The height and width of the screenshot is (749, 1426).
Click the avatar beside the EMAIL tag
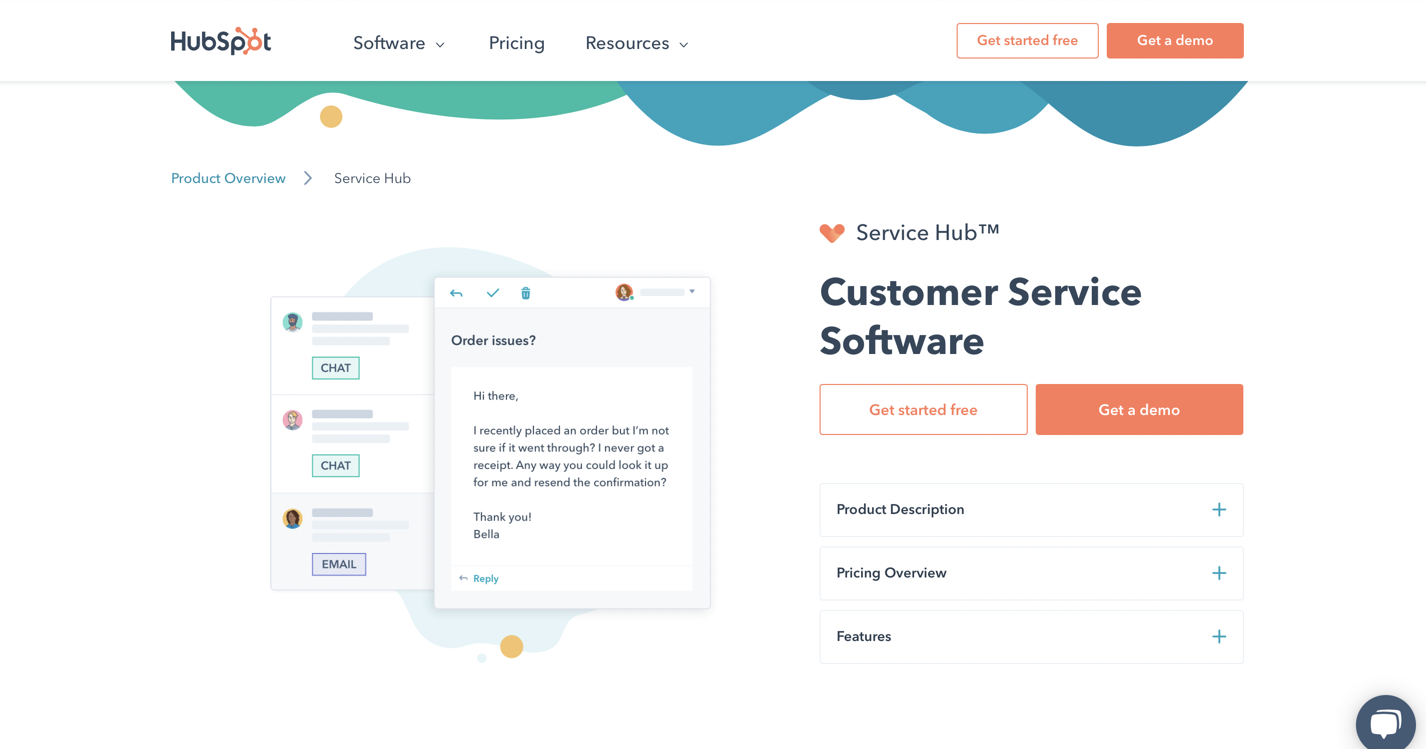coord(292,518)
